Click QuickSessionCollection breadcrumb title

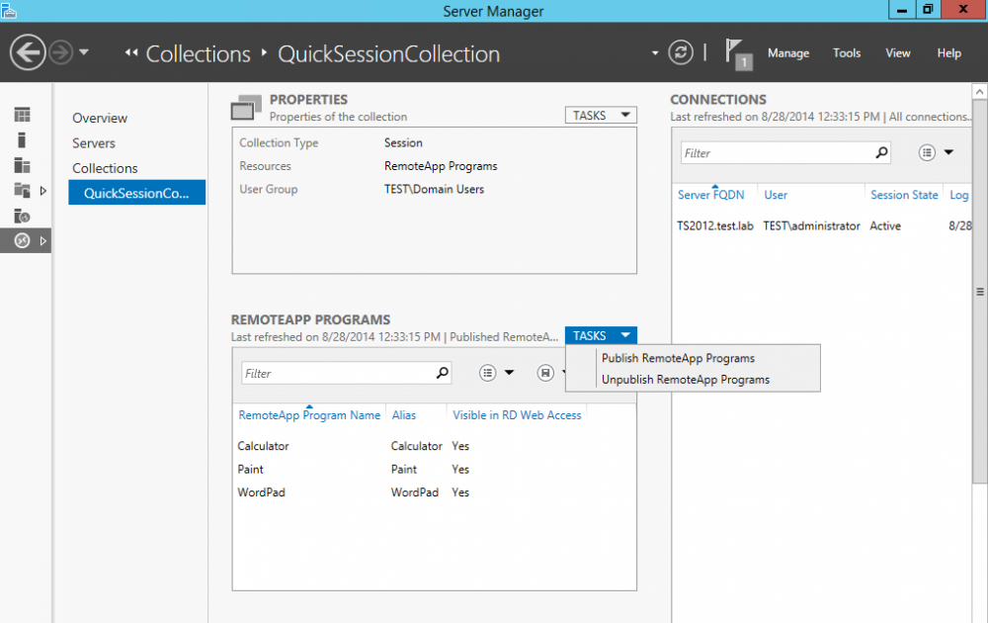(x=388, y=54)
